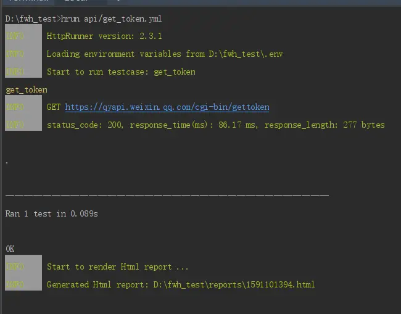Open the qyapi.weixin.qq.com gettoken URL

pos(167,107)
